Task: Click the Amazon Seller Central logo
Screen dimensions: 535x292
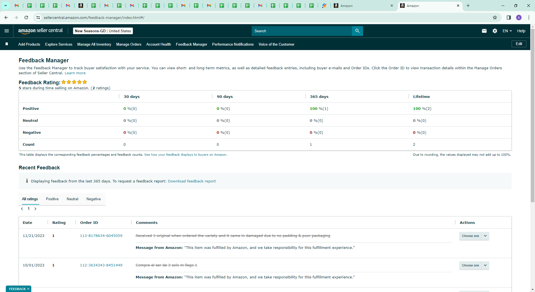Action: [40, 31]
